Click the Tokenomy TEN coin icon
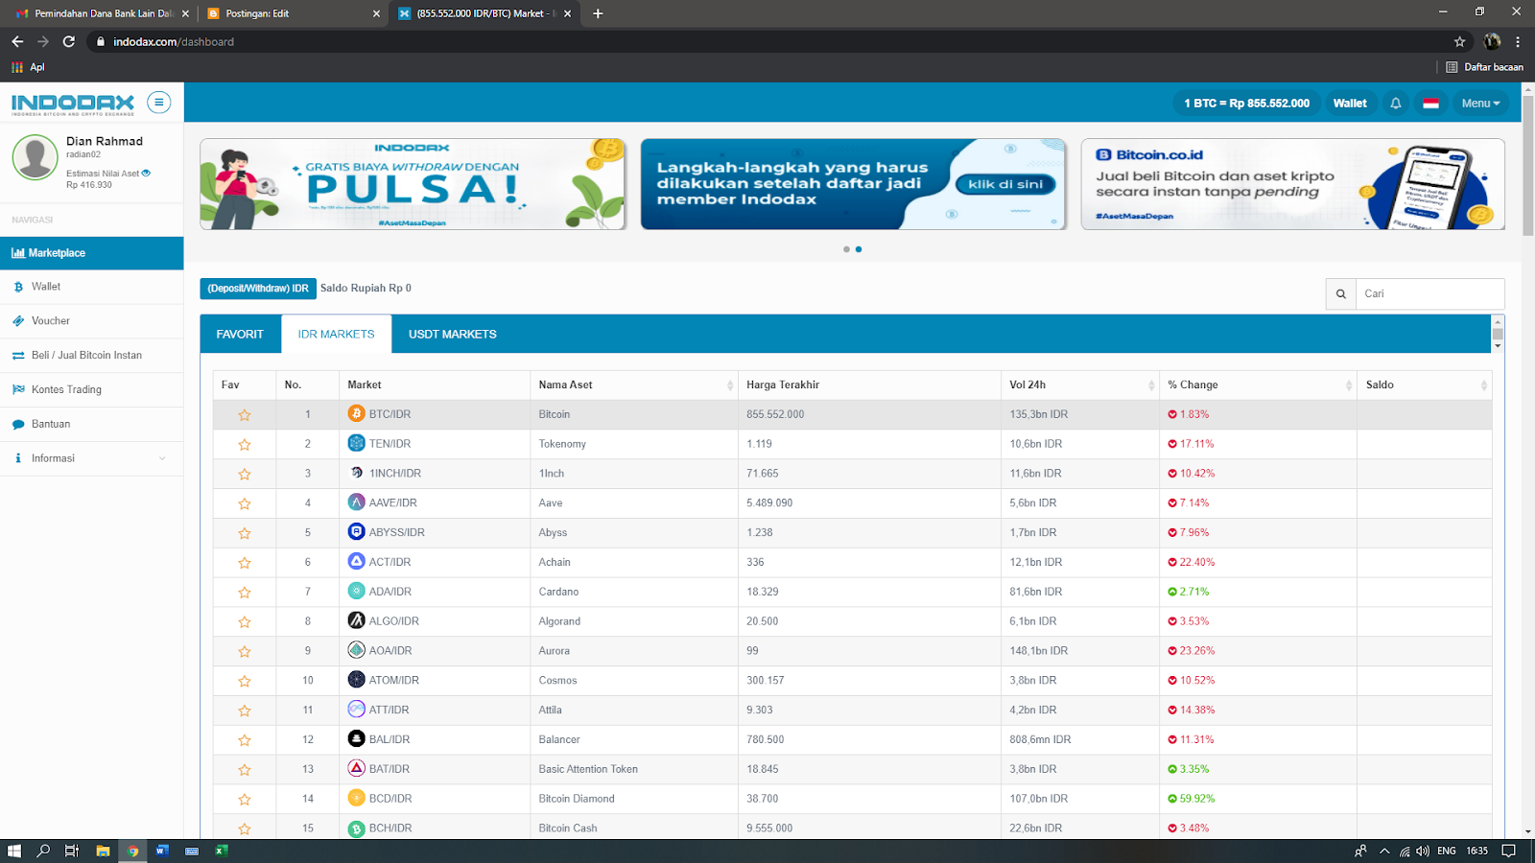This screenshot has width=1535, height=863. click(x=356, y=443)
